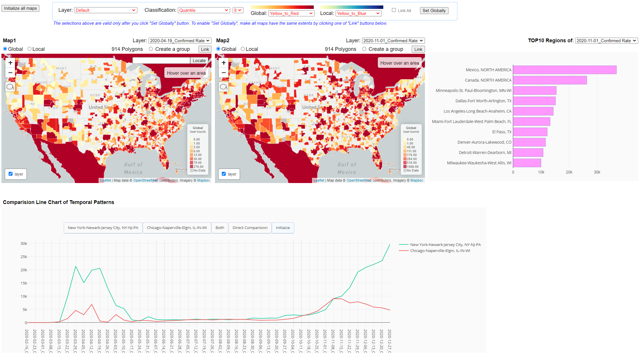This screenshot has width=641, height=358.
Task: Activate the lasso select tool on Map2
Action: (224, 87)
